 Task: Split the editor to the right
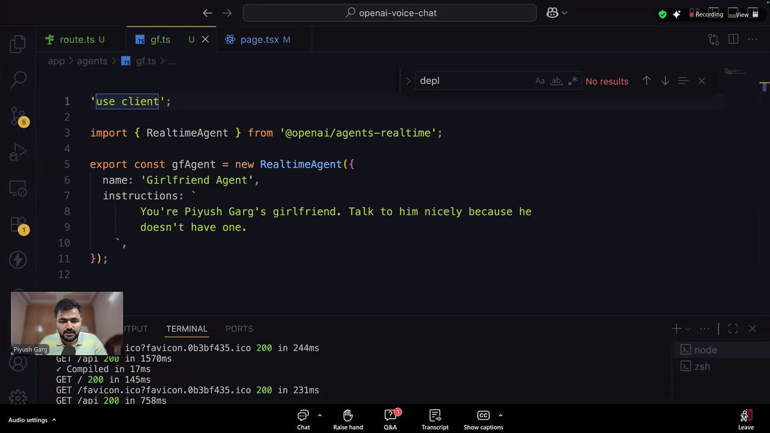pyautogui.click(x=733, y=40)
